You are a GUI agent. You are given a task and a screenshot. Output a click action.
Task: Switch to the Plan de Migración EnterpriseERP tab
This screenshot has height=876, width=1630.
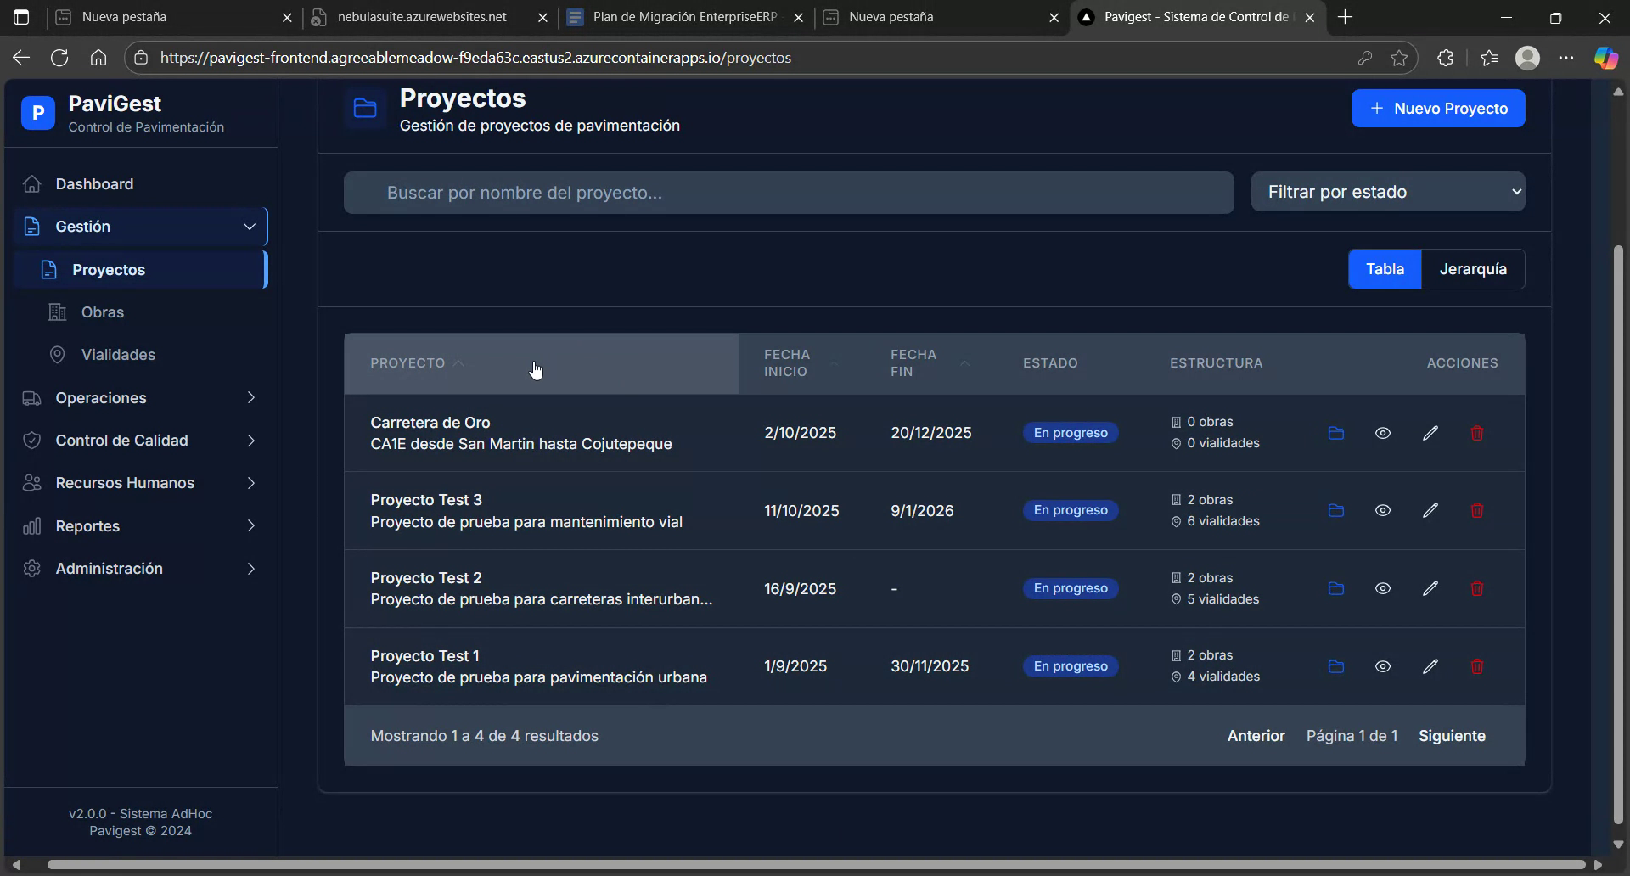coord(679,16)
